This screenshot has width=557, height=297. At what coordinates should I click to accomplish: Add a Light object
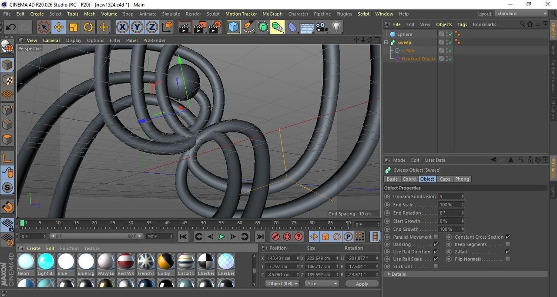click(336, 27)
